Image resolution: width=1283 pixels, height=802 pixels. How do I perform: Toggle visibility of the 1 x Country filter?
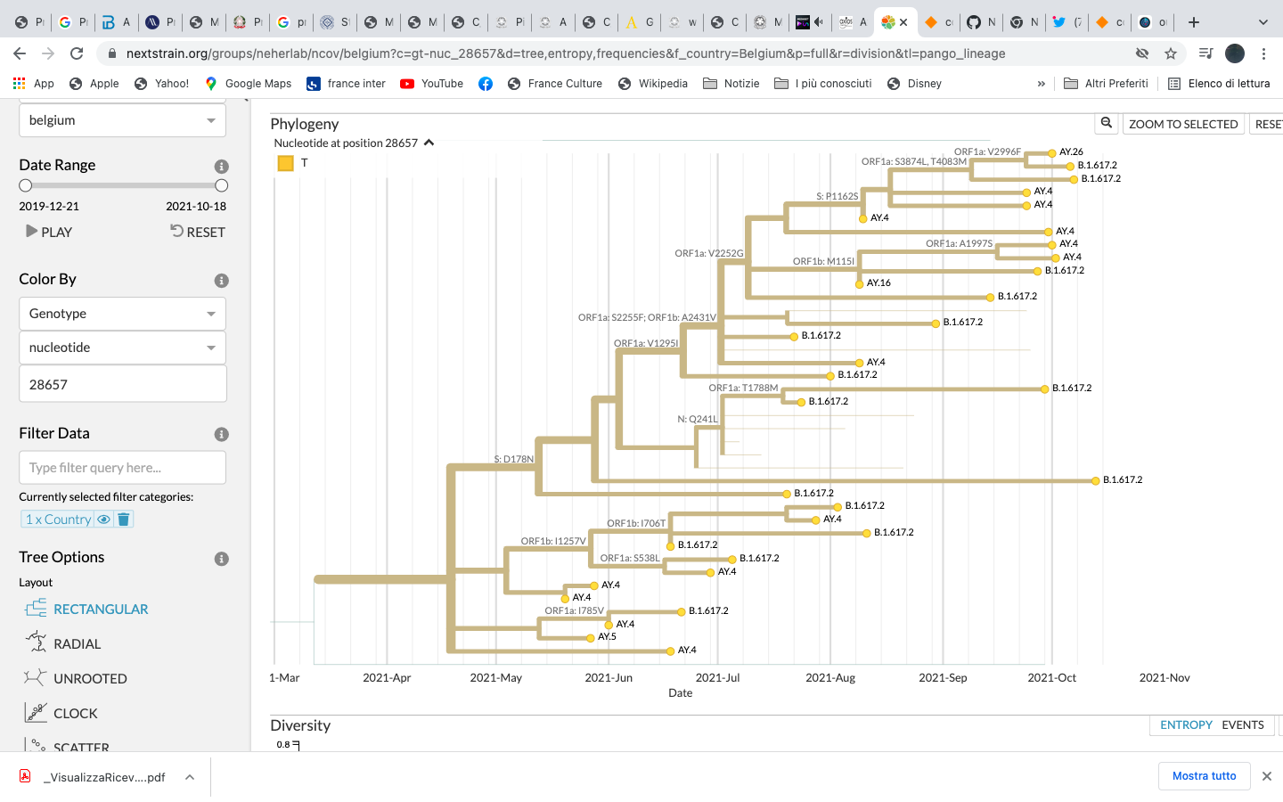click(x=103, y=519)
